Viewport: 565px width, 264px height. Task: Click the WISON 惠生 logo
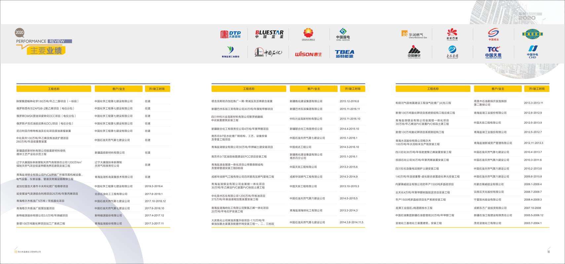(308, 54)
